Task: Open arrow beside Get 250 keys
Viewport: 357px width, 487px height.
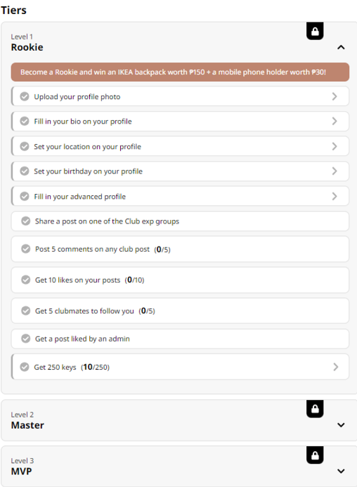Action: 335,367
